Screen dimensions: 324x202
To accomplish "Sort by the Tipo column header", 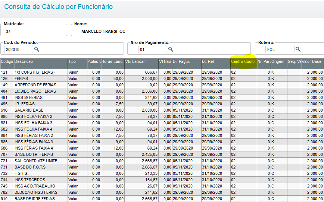I will click(x=77, y=64).
